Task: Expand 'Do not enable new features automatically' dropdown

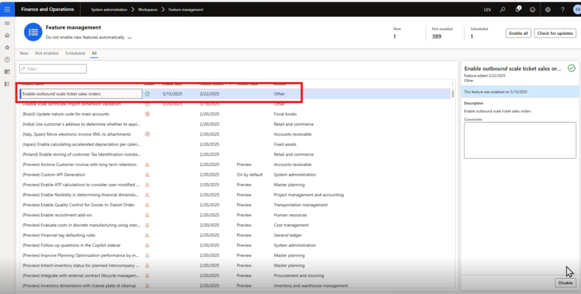Action: tap(129, 38)
